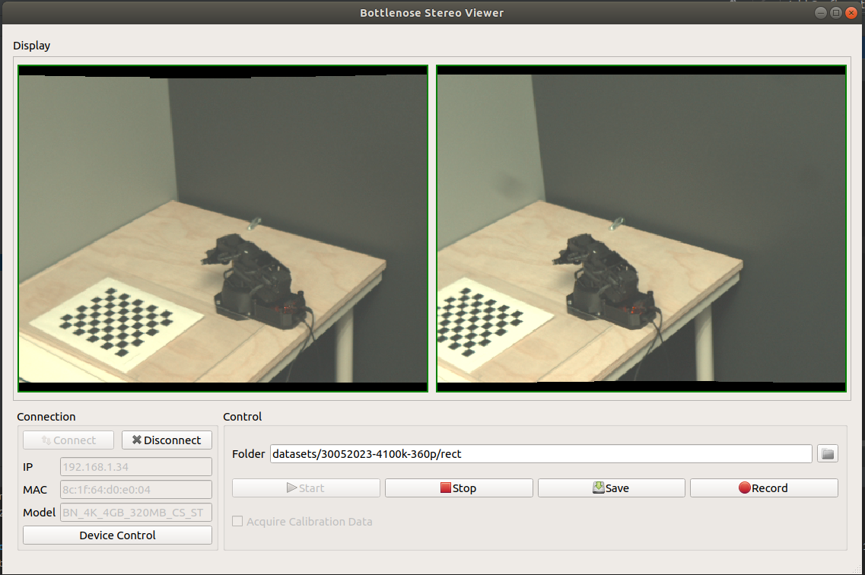Select the Model name field
This screenshot has height=575, width=865.
coord(135,513)
